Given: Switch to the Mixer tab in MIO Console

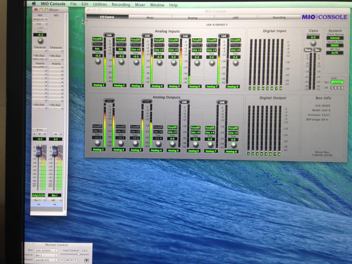Looking at the screenshot, I should click(x=150, y=17).
